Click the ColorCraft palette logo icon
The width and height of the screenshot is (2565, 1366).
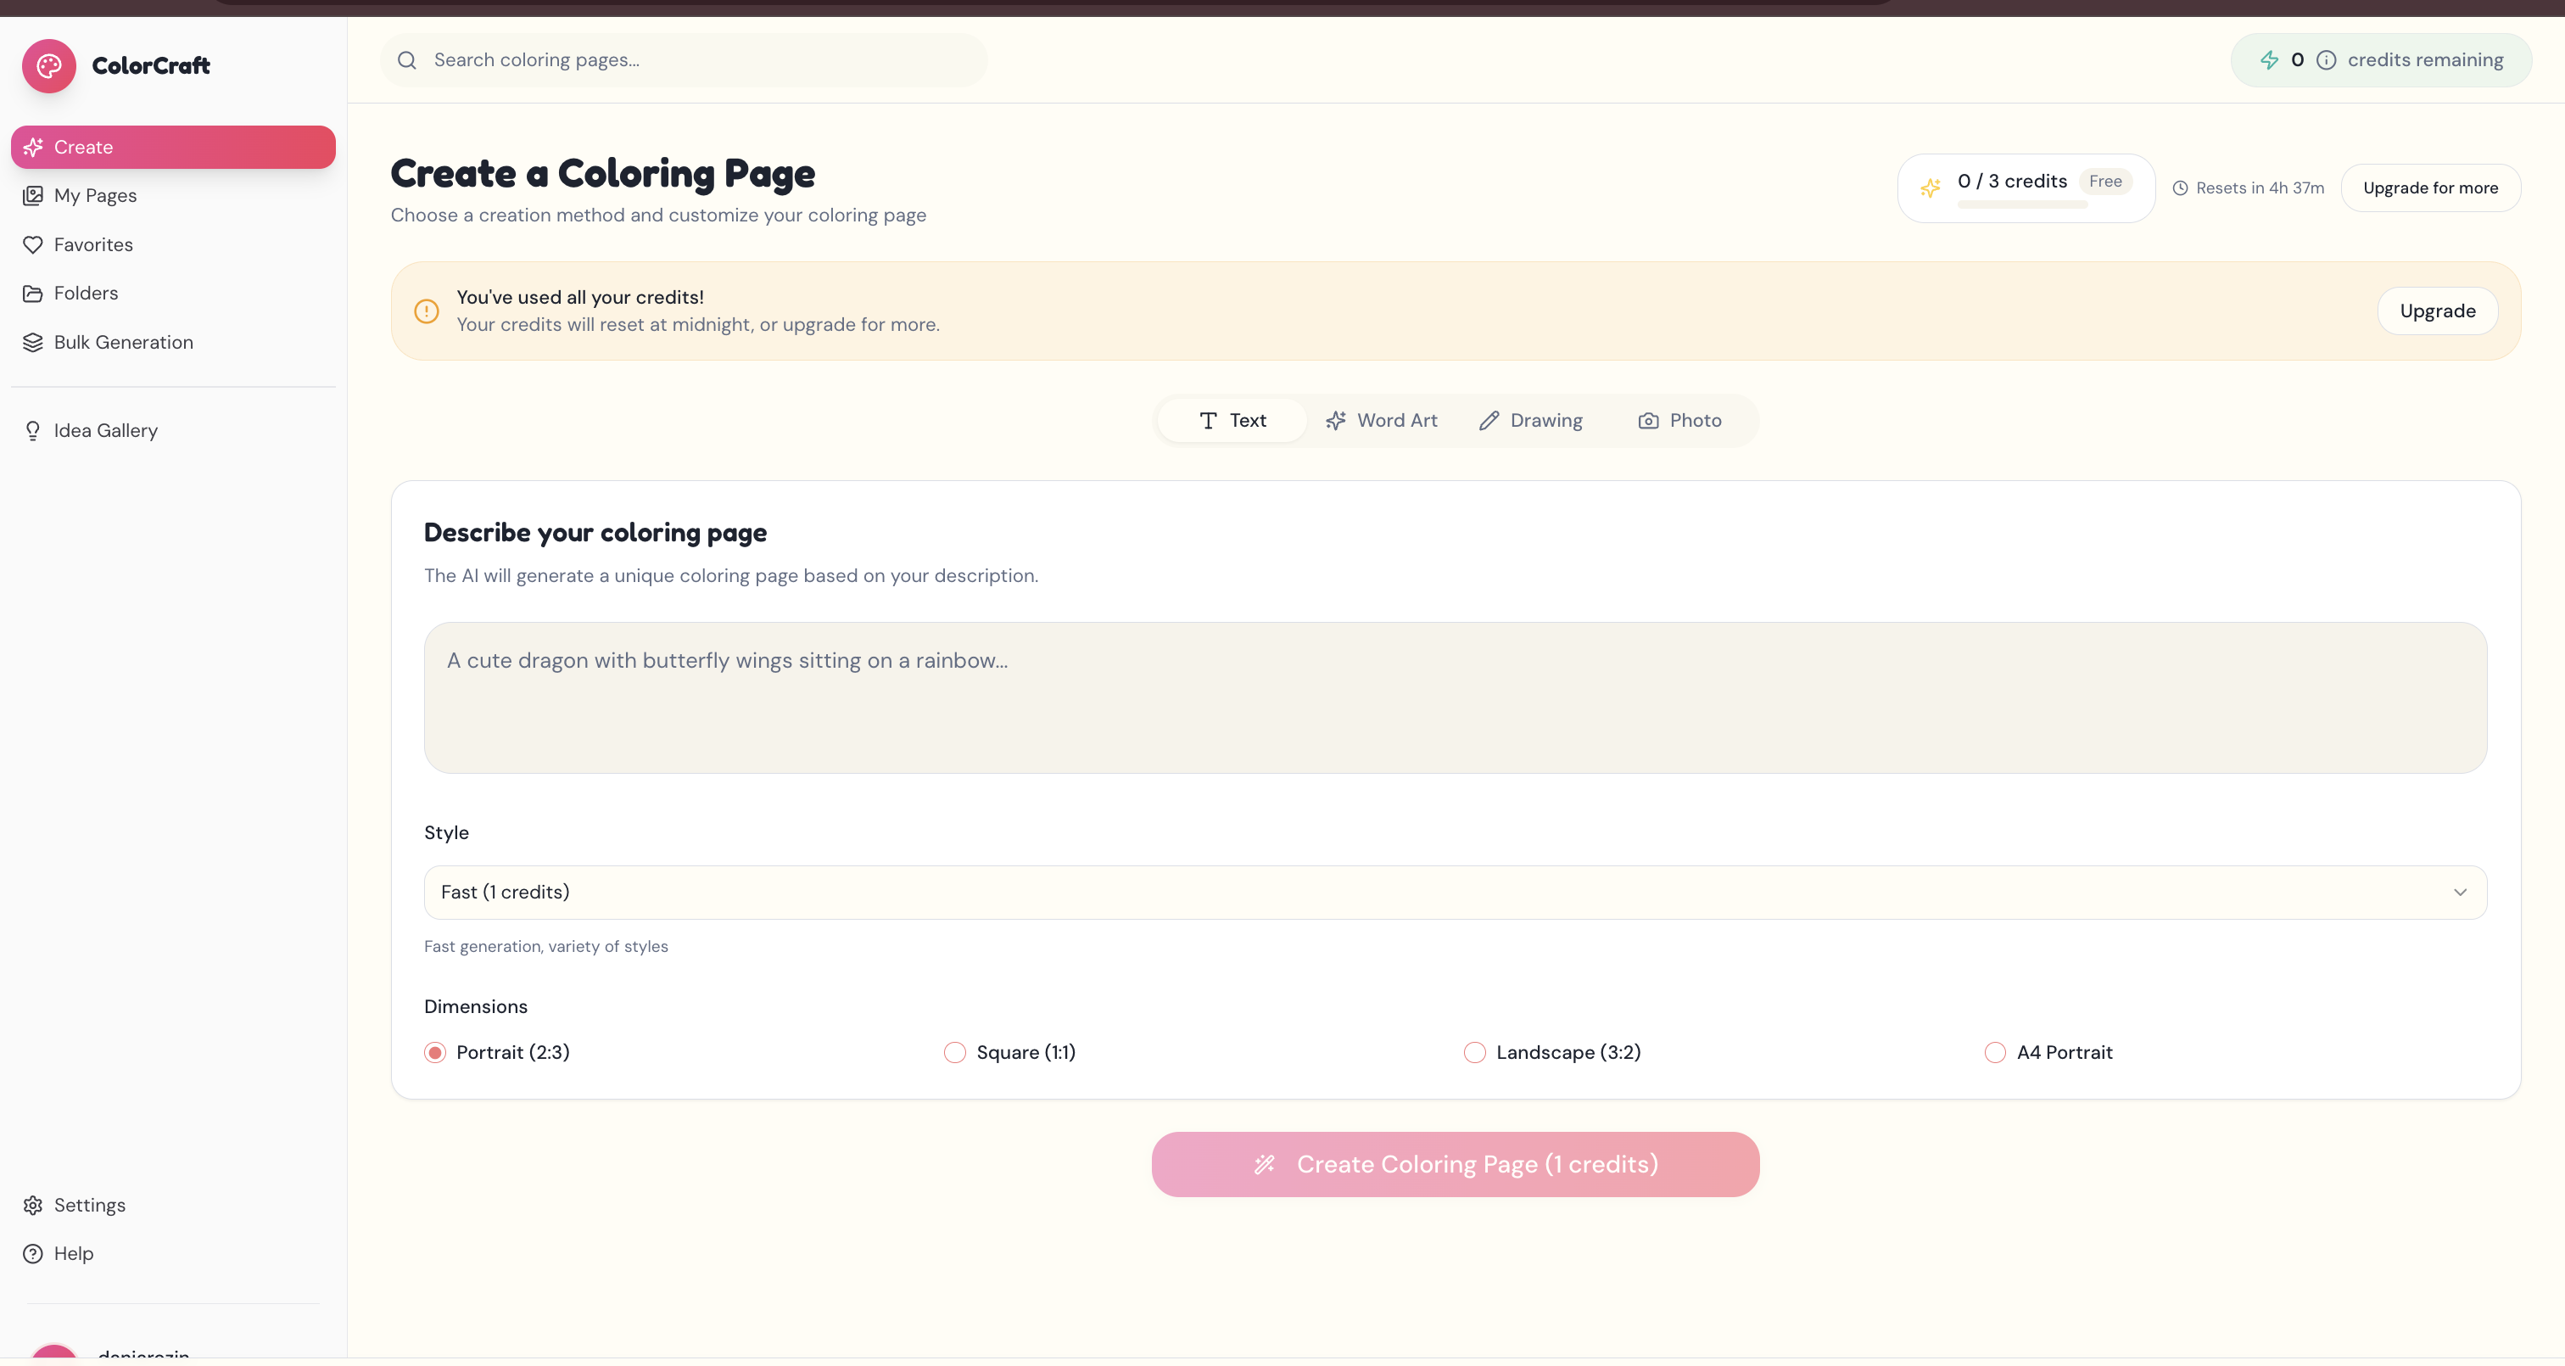click(x=49, y=66)
